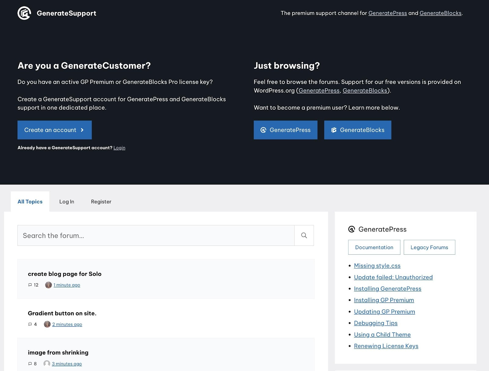Click the Create an account button
The height and width of the screenshot is (371, 489).
coord(54,130)
